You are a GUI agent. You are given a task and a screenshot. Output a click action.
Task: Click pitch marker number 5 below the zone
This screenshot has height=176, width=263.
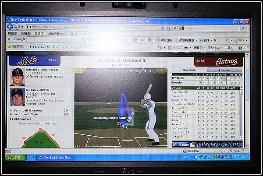pos(119,124)
